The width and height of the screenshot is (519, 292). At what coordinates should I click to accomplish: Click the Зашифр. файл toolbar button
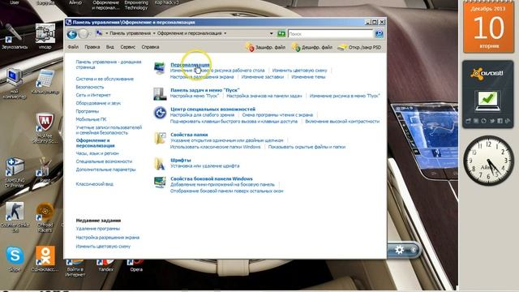click(x=266, y=47)
